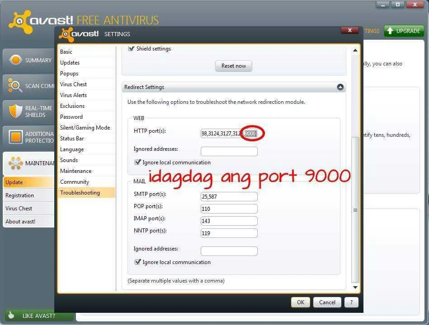Open the Maintenance tab in main window

coord(29,163)
